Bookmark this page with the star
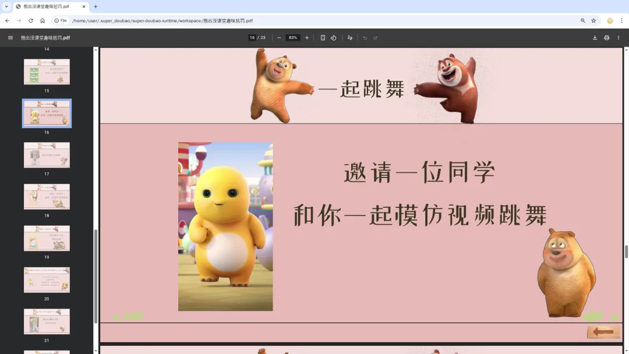 (593, 20)
